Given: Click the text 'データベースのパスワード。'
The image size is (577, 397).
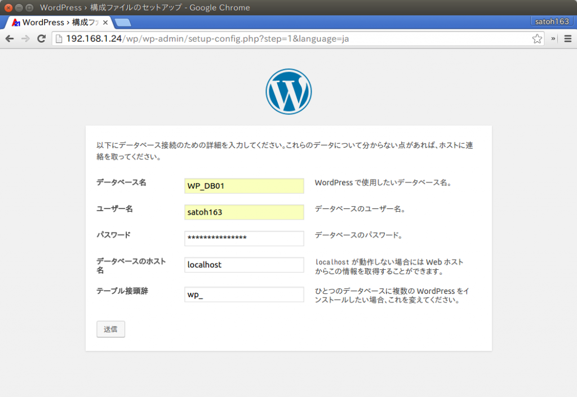Looking at the screenshot, I should pos(358,235).
